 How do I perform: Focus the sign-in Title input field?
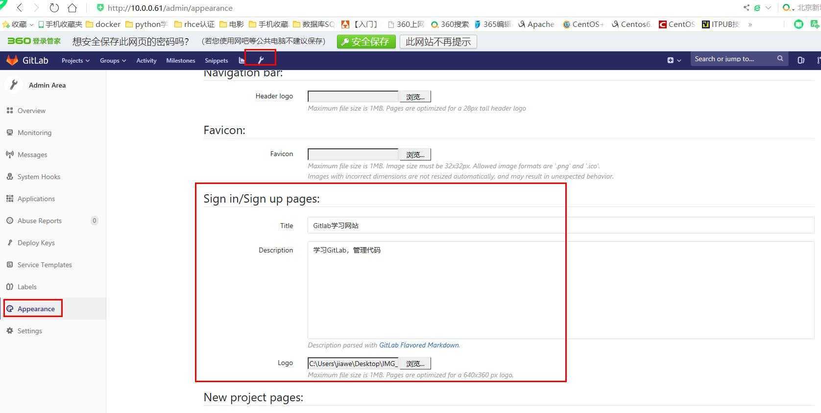click(x=561, y=226)
